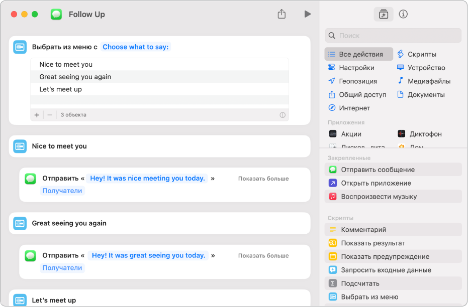Choose Получатели for nice meeting message
The width and height of the screenshot is (468, 307).
point(62,191)
